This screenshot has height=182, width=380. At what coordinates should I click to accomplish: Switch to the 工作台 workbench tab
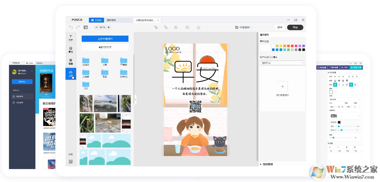[96, 20]
